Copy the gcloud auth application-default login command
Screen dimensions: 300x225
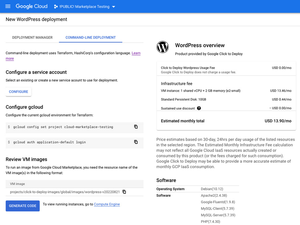[x=136, y=142]
